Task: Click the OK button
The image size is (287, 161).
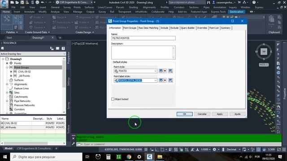Action: click(184, 114)
